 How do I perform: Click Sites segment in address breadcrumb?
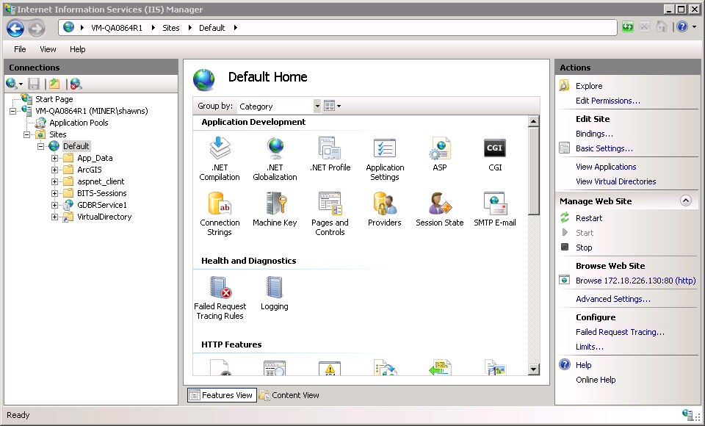tap(171, 28)
